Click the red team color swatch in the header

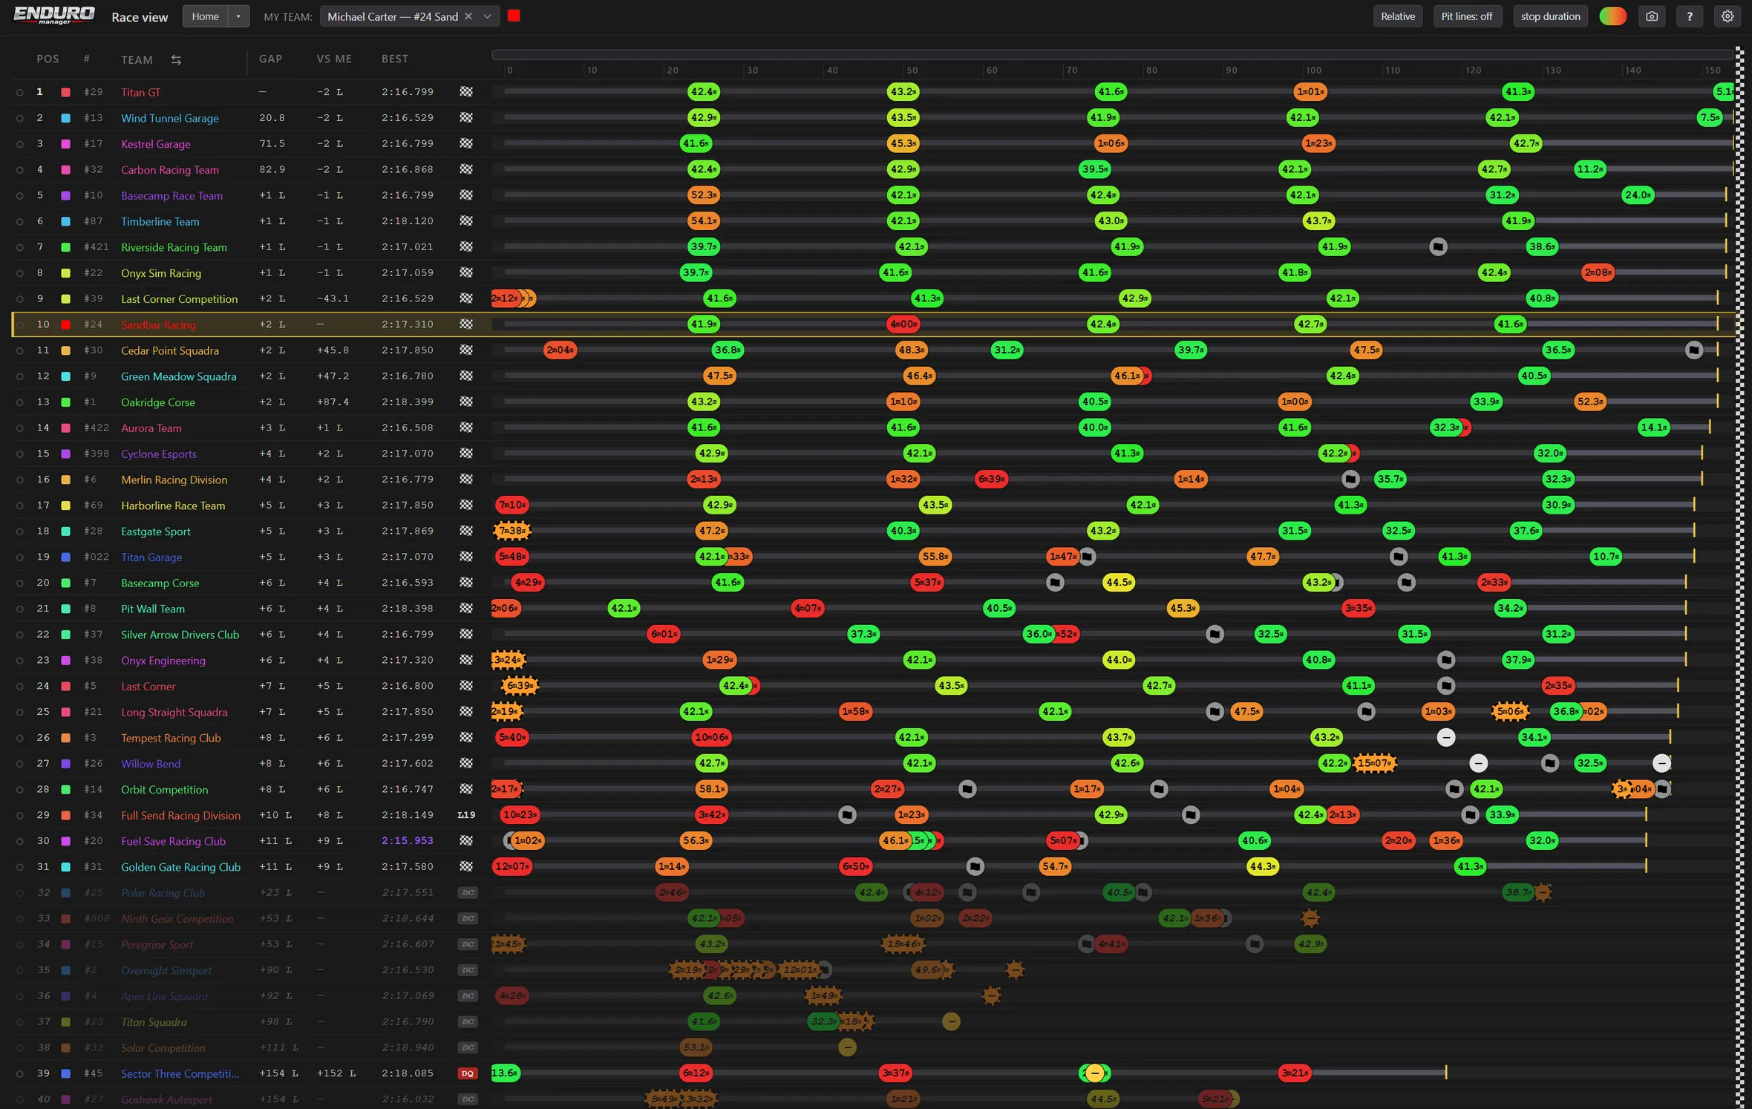pos(514,16)
